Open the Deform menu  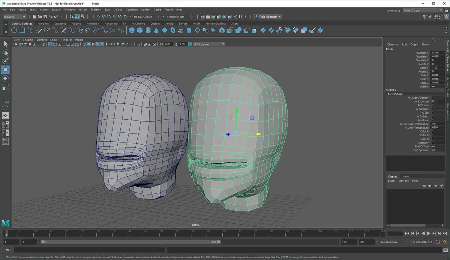pos(118,9)
